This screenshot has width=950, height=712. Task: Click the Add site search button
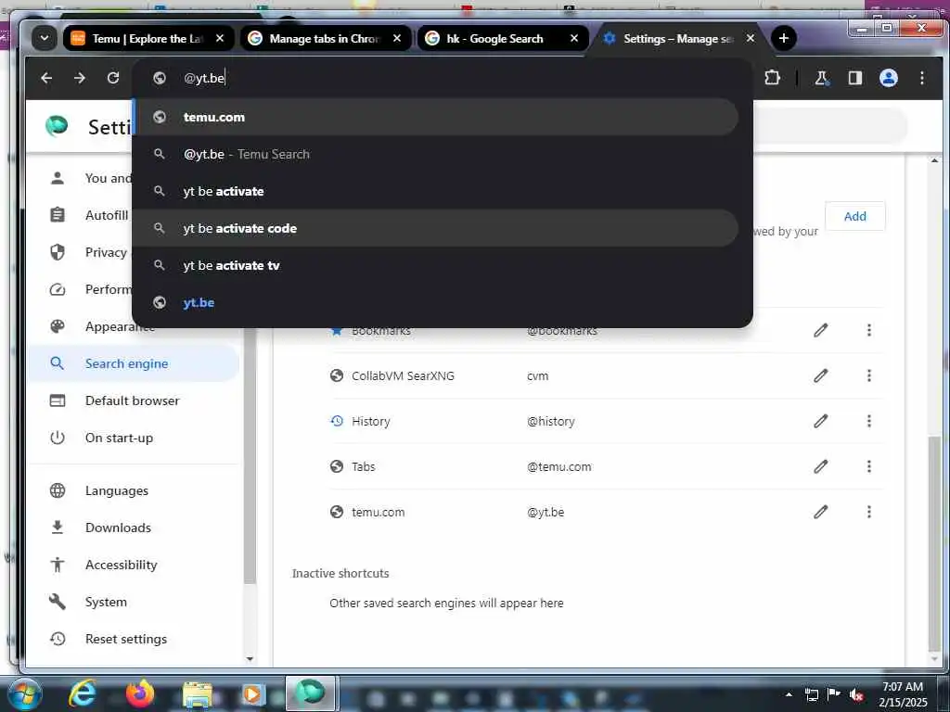(854, 216)
